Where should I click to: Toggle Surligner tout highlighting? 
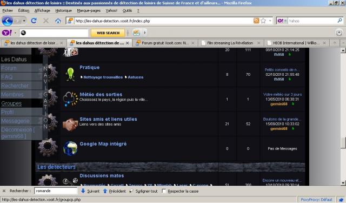[144, 191]
